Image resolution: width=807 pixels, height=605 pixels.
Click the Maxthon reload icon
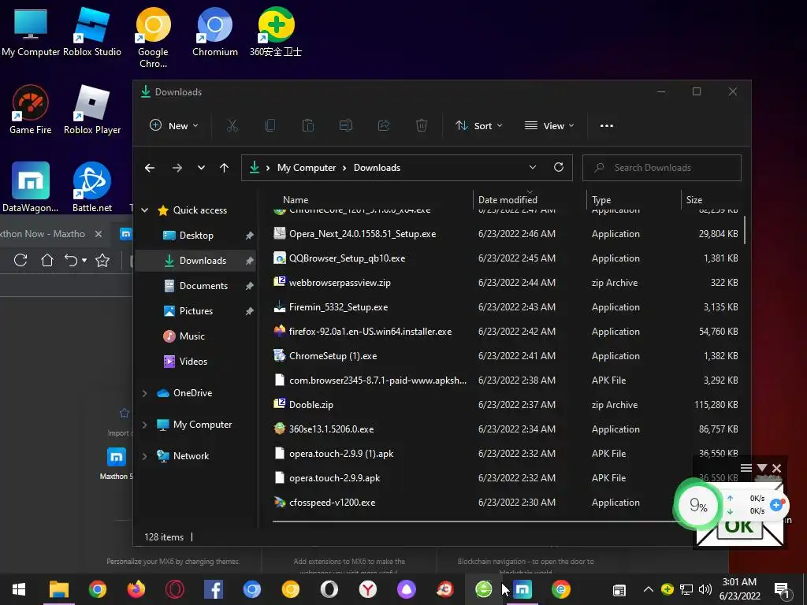point(20,260)
